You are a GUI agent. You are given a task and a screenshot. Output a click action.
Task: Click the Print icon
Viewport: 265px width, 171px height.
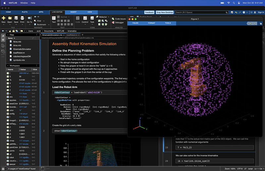click(22, 18)
